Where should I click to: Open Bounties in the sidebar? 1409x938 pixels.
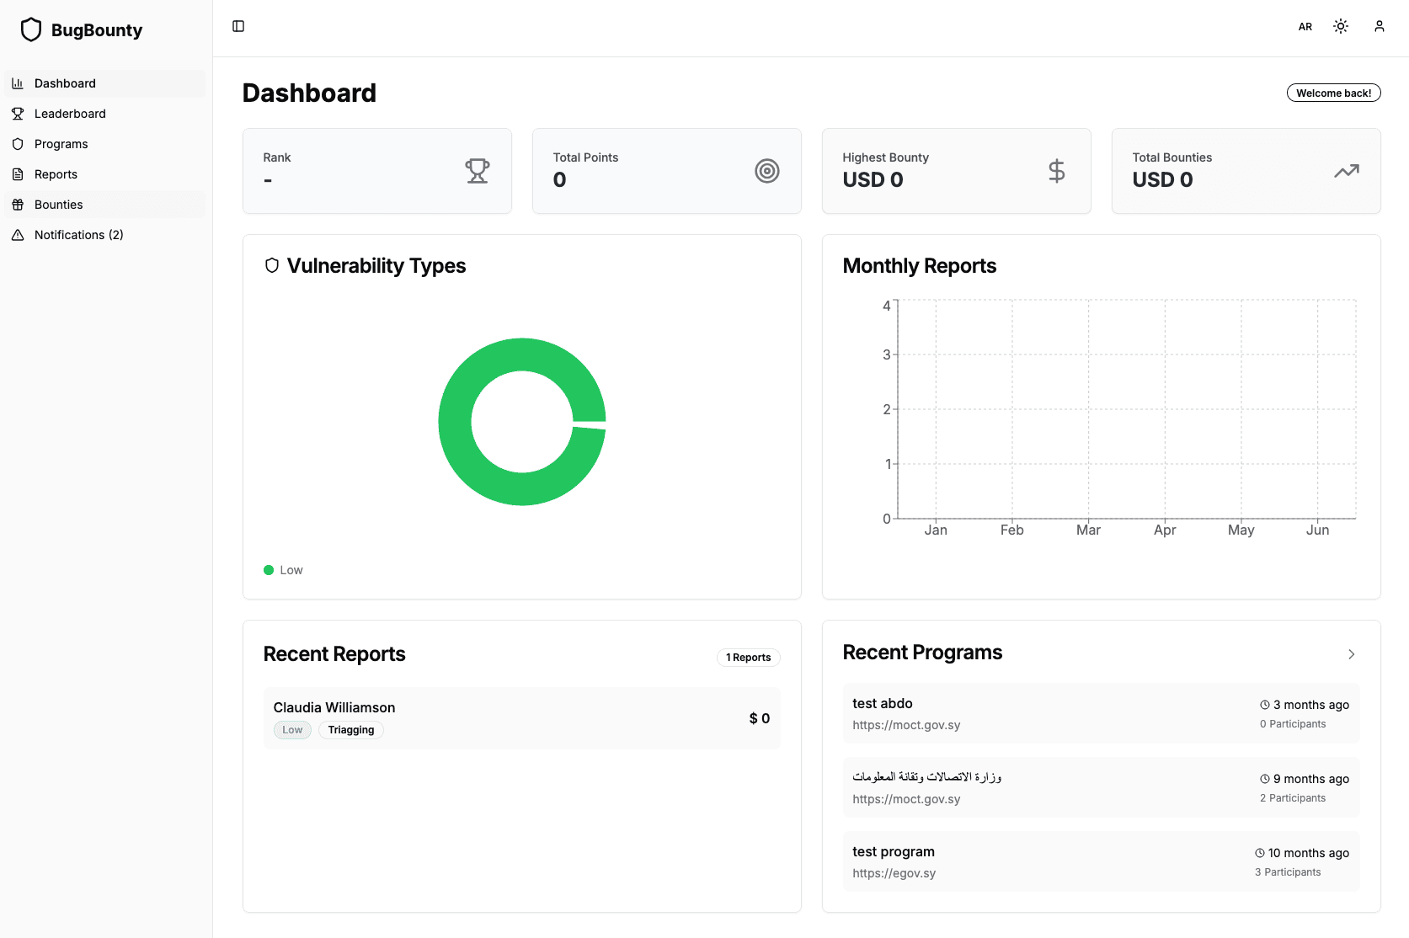[x=104, y=205]
